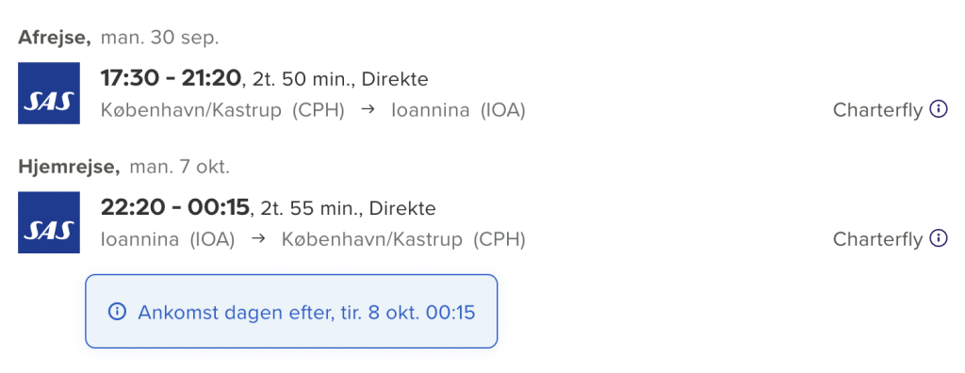Open info icon beside return Charterfly label
The width and height of the screenshot is (965, 373).
pos(938,238)
